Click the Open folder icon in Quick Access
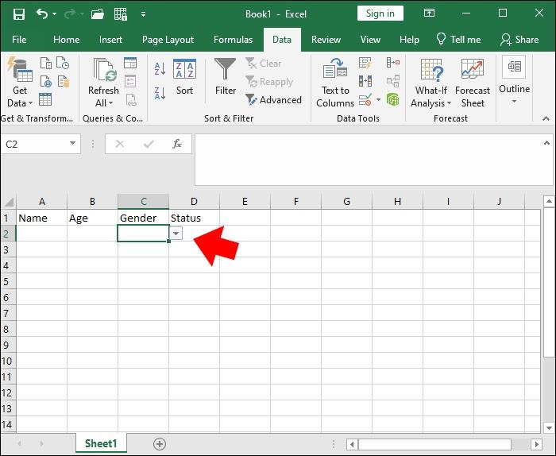Screen dimensions: 556x456 (x=98, y=14)
